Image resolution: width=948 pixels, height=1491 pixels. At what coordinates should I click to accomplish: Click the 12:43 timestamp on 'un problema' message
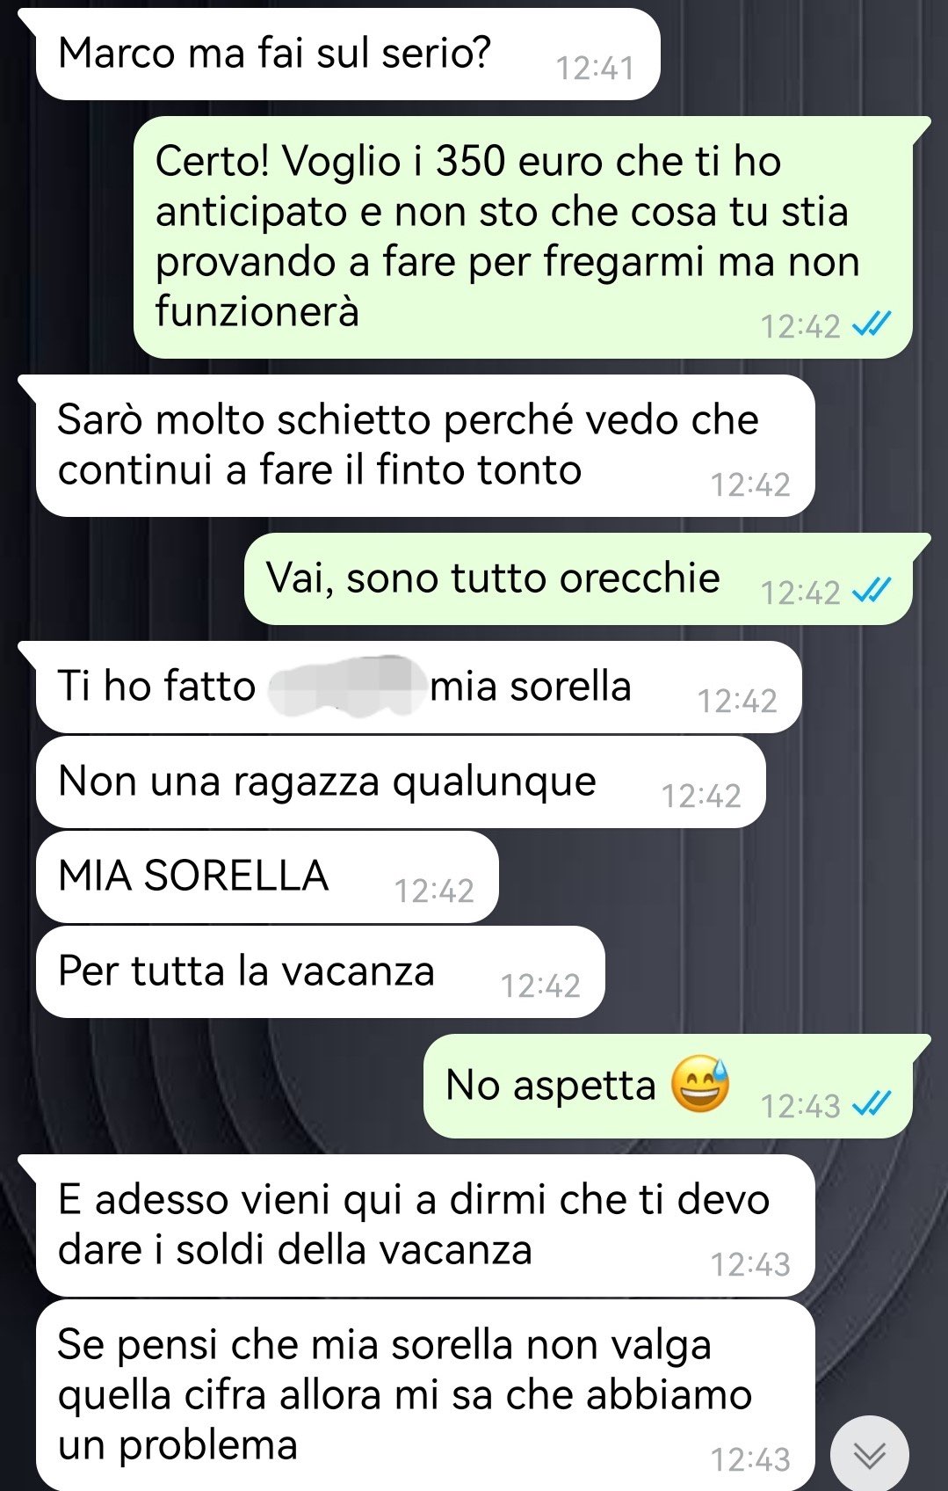point(750,1459)
